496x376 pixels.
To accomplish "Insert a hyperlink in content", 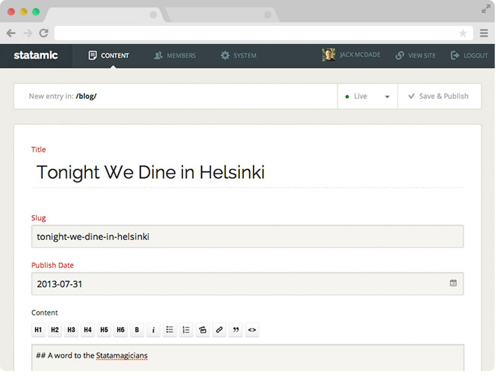I will pyautogui.click(x=219, y=330).
